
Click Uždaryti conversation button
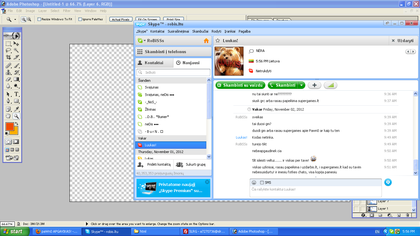pyautogui.click(x=403, y=41)
